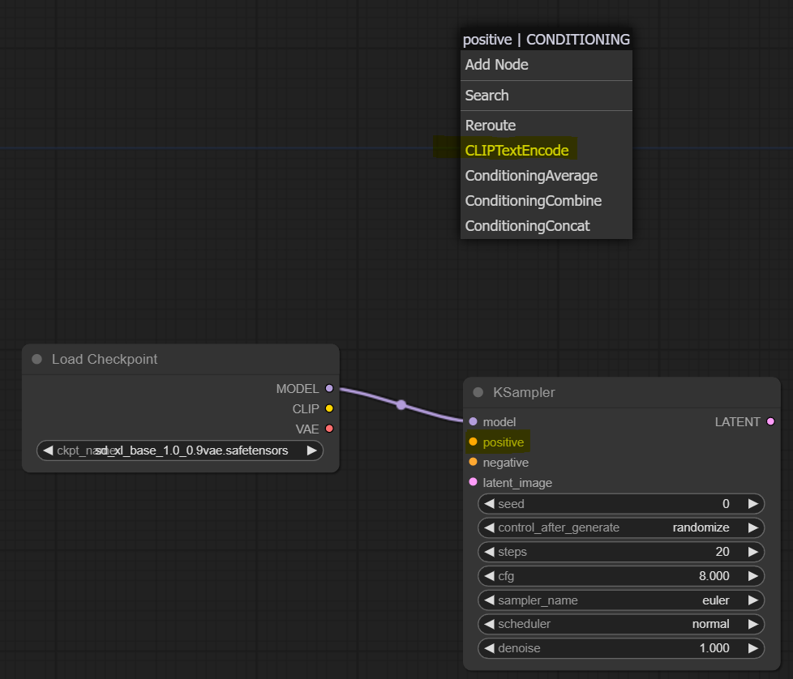Viewport: 793px width, 679px height.
Task: Open the scheduler selector showing normal
Action: coord(621,624)
